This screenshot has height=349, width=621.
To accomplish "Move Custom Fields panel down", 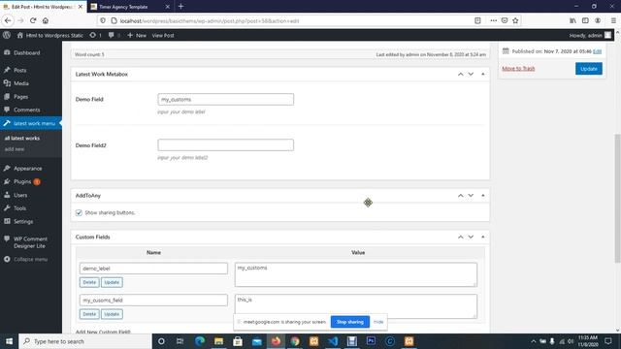I will pyautogui.click(x=471, y=237).
